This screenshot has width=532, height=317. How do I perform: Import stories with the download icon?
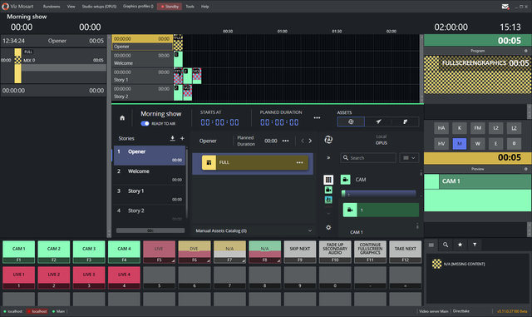[172, 138]
